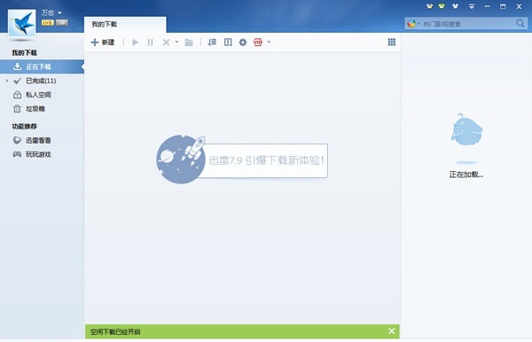Expand the 已完成 tree arrow
The image size is (532, 342).
point(7,81)
